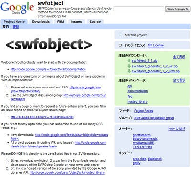Show all featured wiki pages via 全て表示

pyautogui.click(x=179, y=80)
